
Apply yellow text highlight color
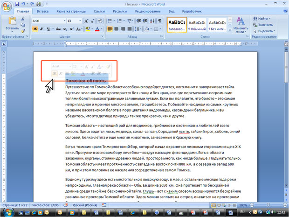pos(88,29)
